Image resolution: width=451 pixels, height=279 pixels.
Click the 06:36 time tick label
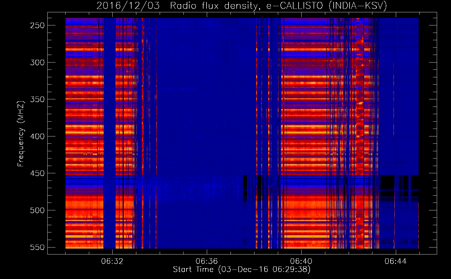(x=207, y=261)
